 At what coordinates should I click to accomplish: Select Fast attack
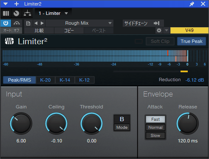[x=155, y=119]
